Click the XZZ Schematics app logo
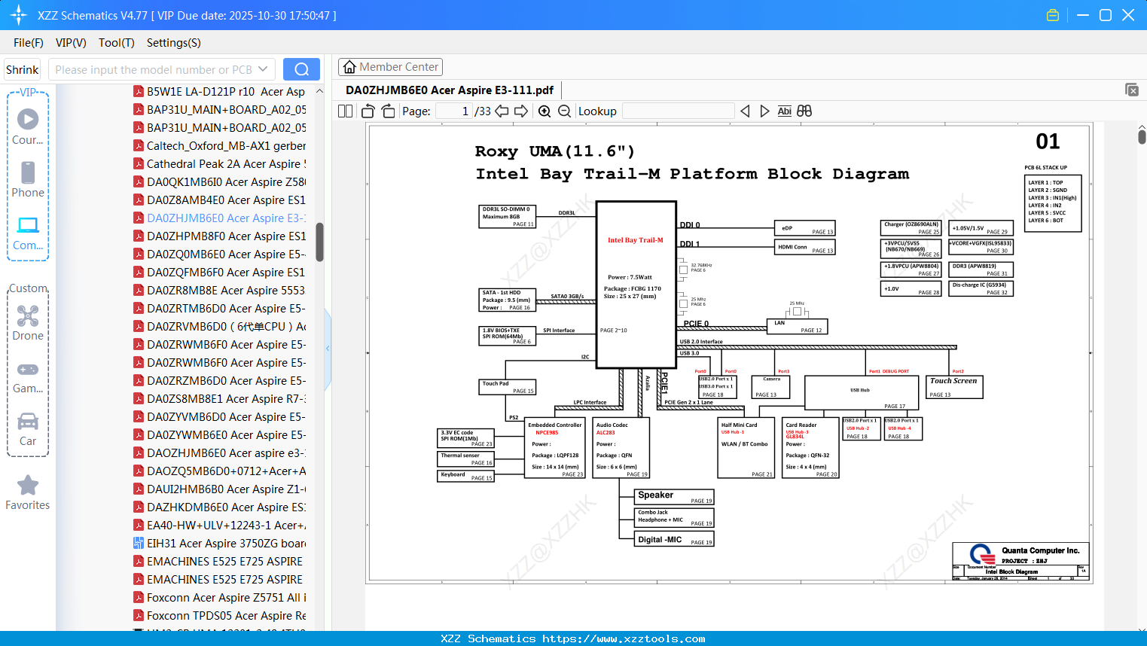This screenshot has width=1147, height=646. point(18,15)
